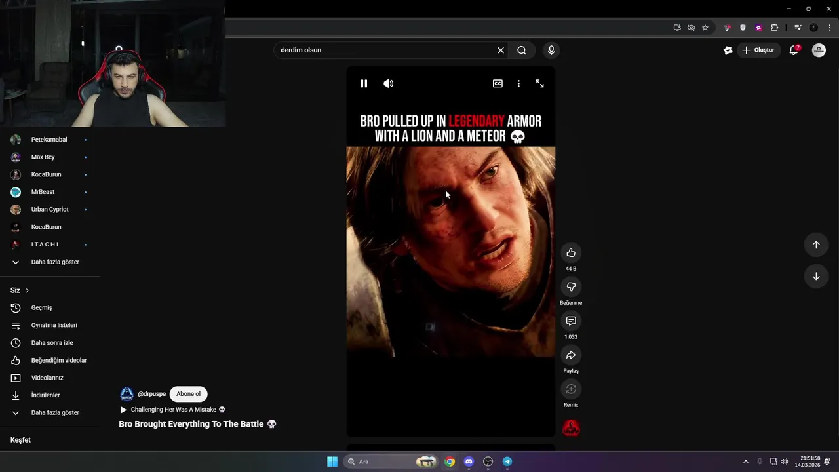Open Discord from the taskbar
The width and height of the screenshot is (839, 472).
pyautogui.click(x=469, y=462)
